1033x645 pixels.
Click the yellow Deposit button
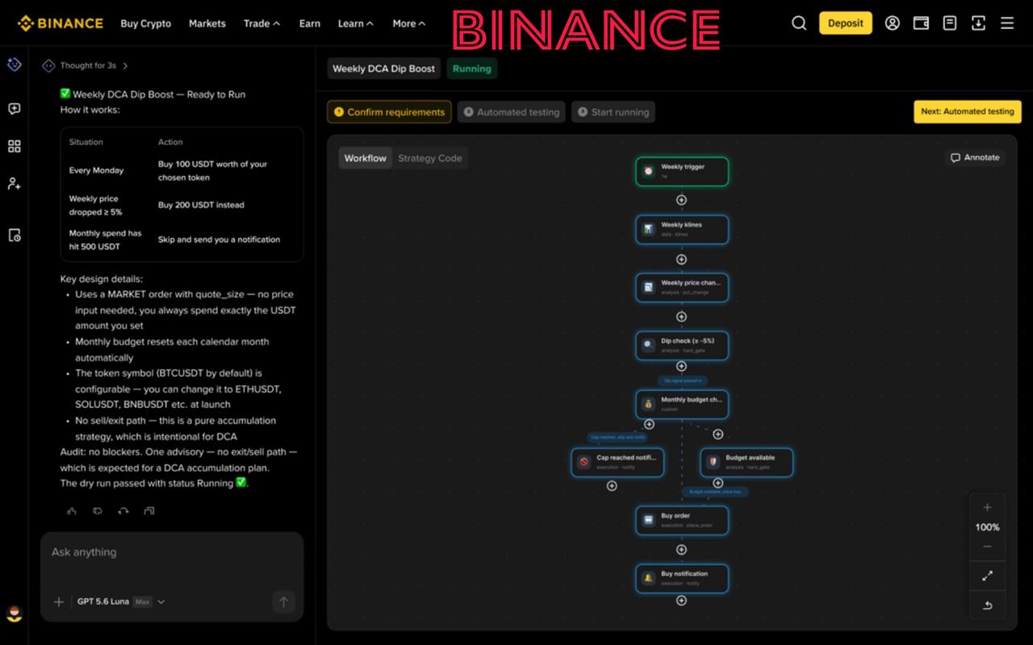[846, 23]
